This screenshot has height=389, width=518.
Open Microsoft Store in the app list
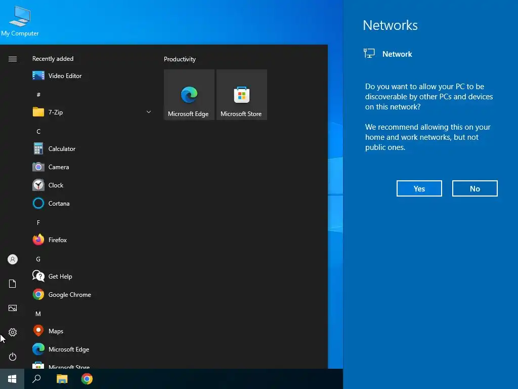tap(92, 365)
